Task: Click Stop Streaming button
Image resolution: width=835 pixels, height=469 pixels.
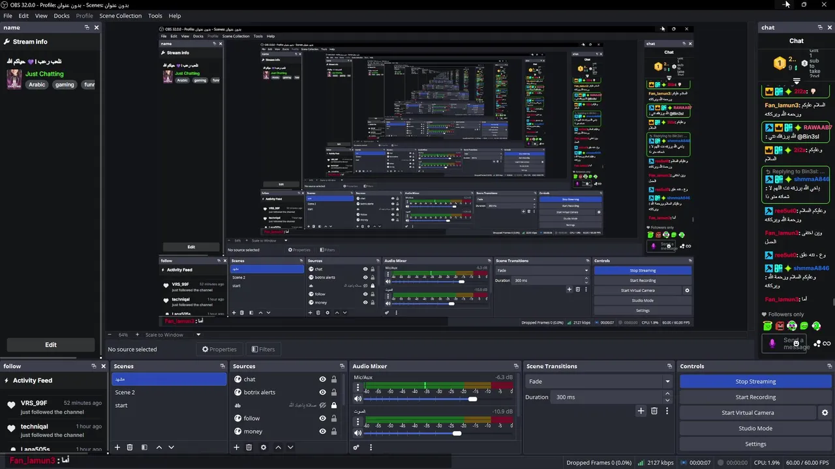Action: click(x=755, y=382)
